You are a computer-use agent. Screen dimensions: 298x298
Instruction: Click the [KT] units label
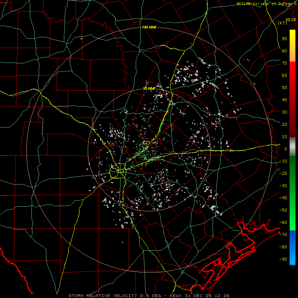282,23
